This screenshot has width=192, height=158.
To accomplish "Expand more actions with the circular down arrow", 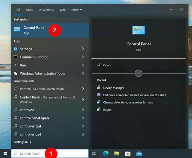I will point(138,73).
